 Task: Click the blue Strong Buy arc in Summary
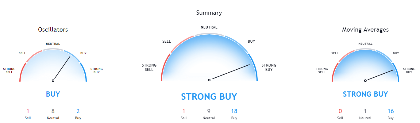(254, 67)
